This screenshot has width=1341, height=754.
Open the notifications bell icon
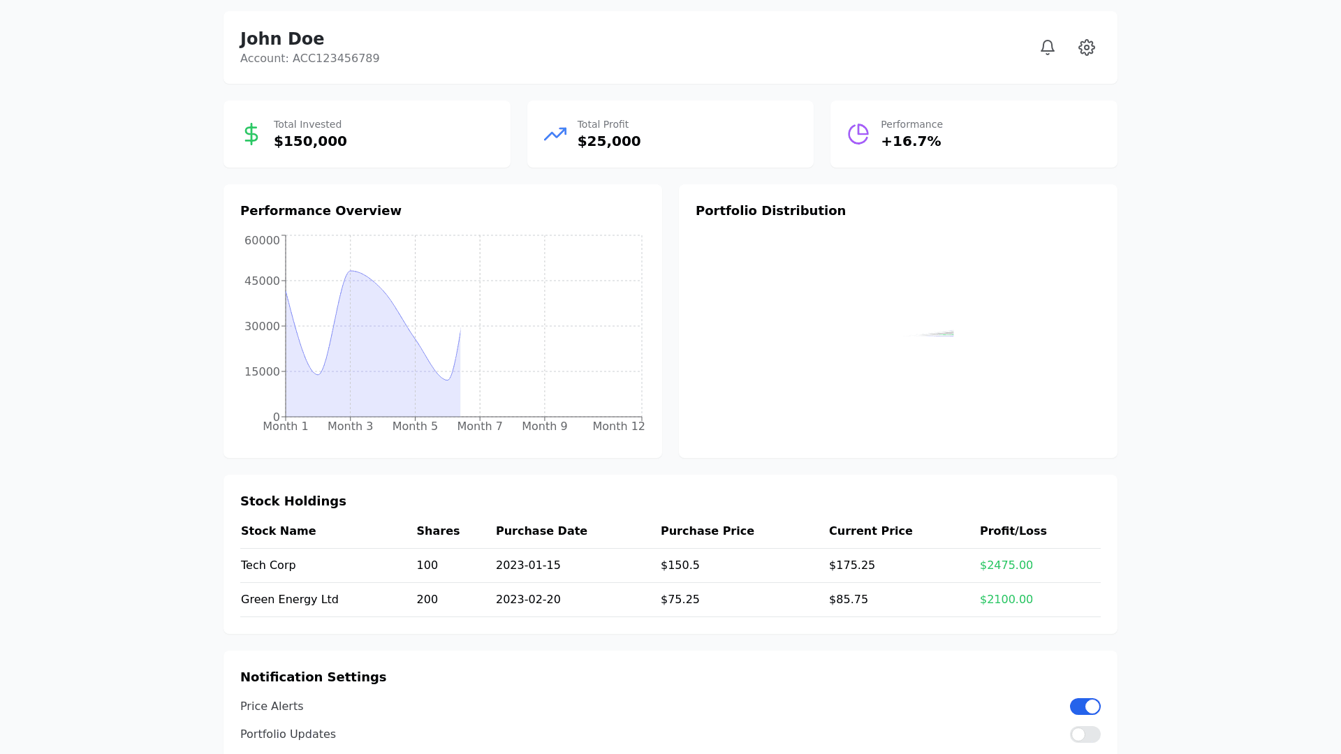click(x=1047, y=47)
